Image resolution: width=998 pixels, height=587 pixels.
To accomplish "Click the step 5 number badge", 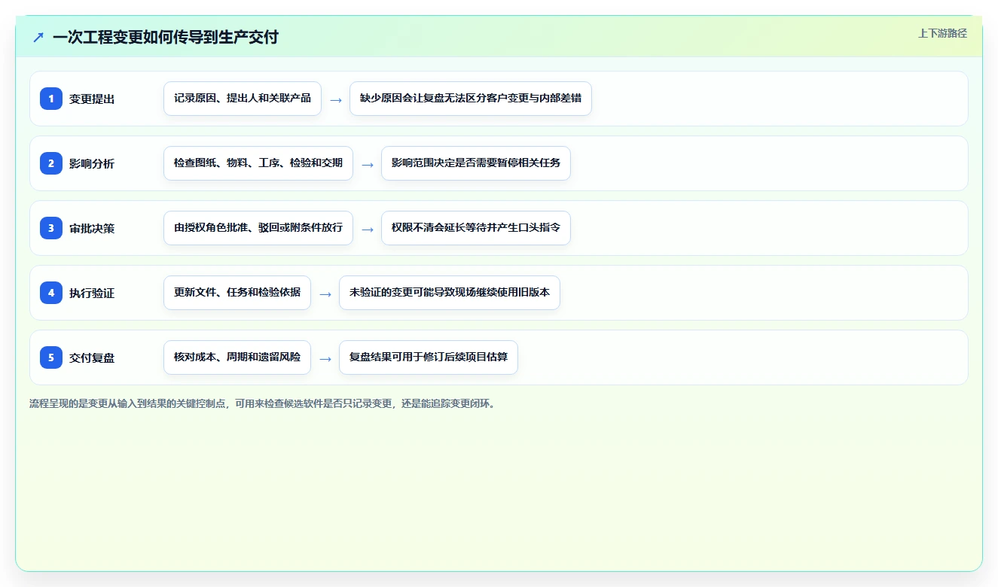I will (51, 357).
